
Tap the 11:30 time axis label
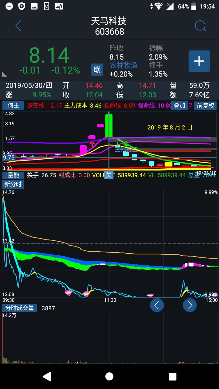coord(110,300)
